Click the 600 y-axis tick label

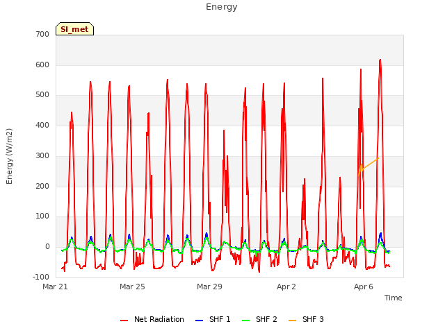click(x=42, y=65)
